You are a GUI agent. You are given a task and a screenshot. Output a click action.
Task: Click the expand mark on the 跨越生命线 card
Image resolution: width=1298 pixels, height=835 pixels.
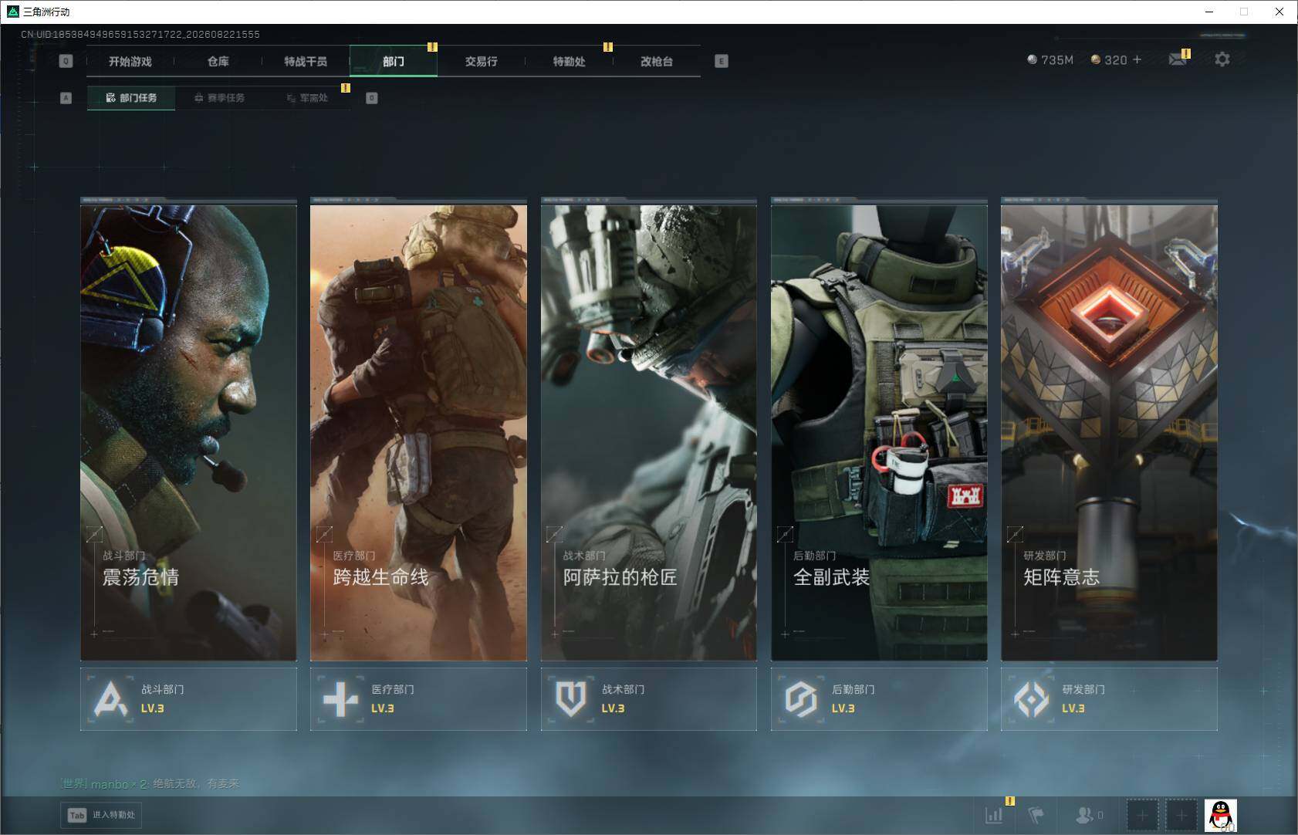point(324,533)
